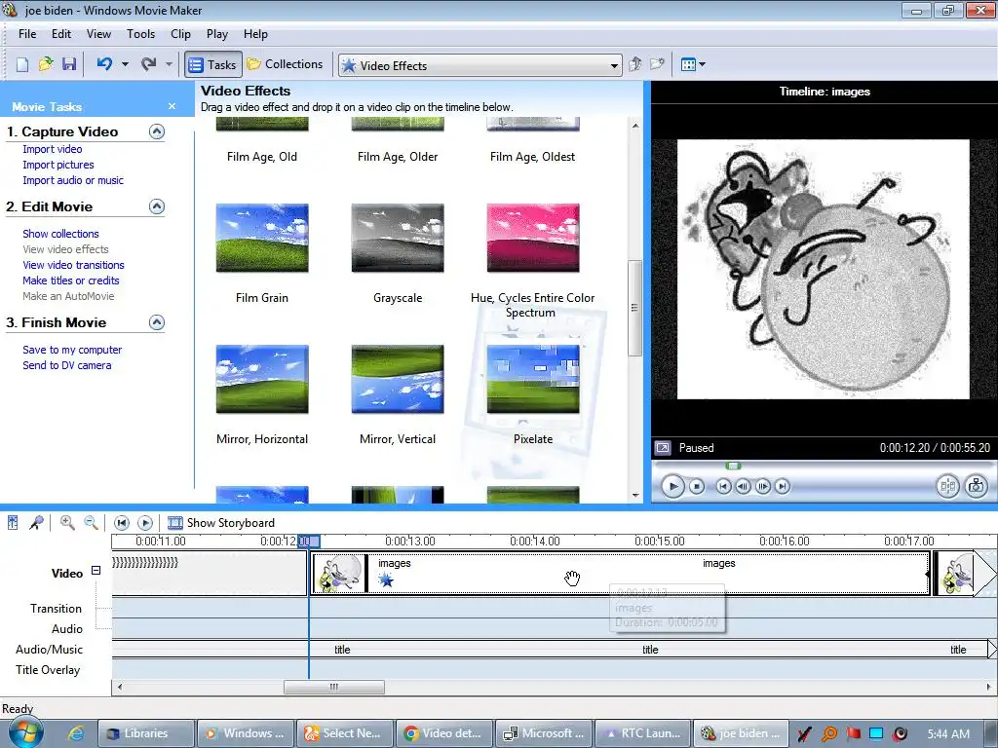Create a new collection folder

(x=657, y=64)
